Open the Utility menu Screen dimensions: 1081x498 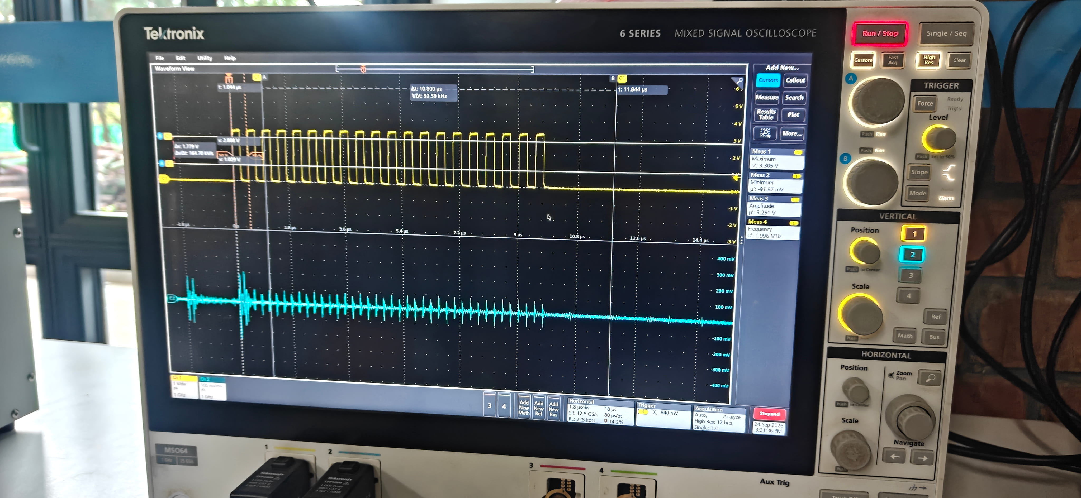coord(205,58)
